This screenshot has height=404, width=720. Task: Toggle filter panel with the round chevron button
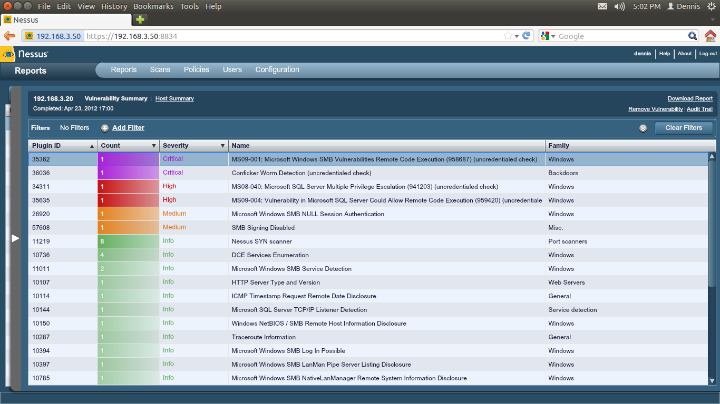(643, 128)
